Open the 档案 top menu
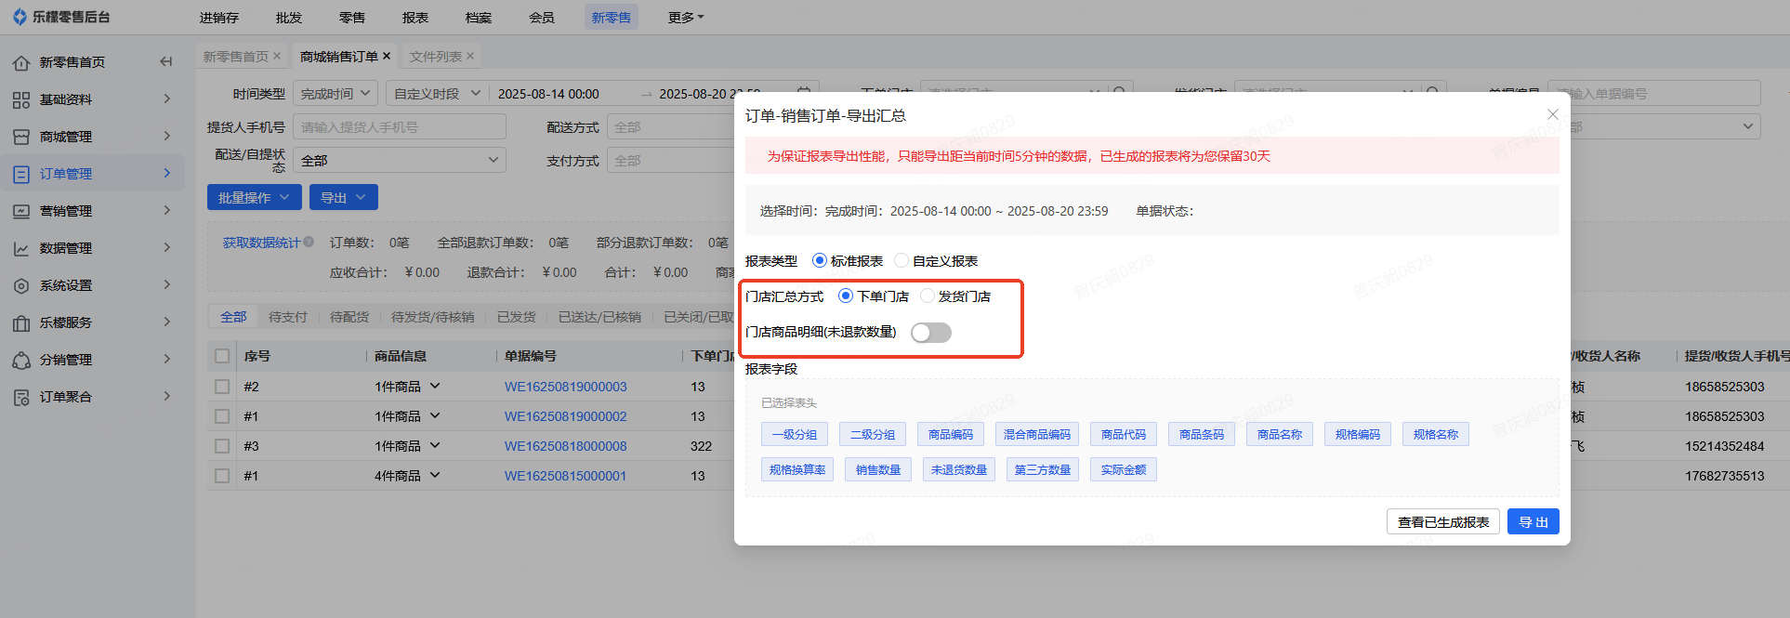This screenshot has width=1790, height=618. tap(479, 18)
